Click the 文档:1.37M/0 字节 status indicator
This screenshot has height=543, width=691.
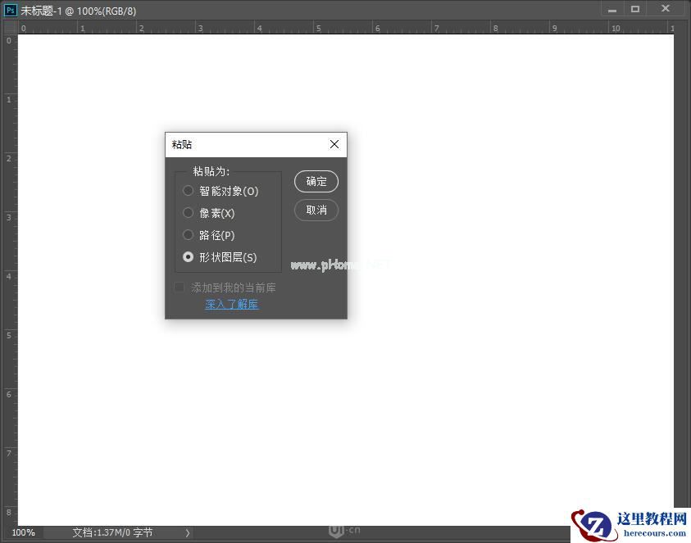click(x=112, y=532)
